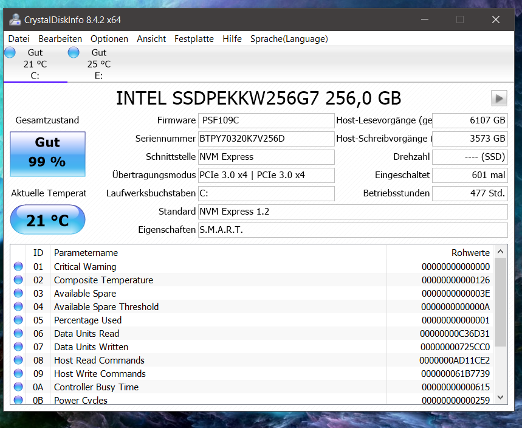The width and height of the screenshot is (522, 428).
Task: Select the Available Spare parameter name
Action: click(85, 294)
